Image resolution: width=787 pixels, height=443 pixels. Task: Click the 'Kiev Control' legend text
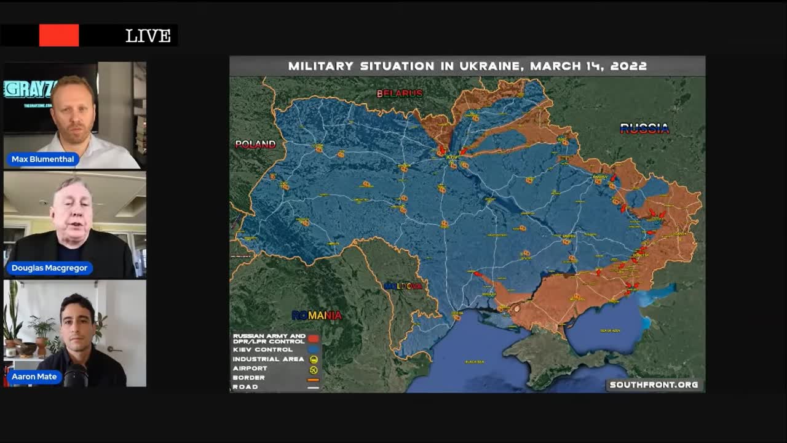click(x=263, y=349)
